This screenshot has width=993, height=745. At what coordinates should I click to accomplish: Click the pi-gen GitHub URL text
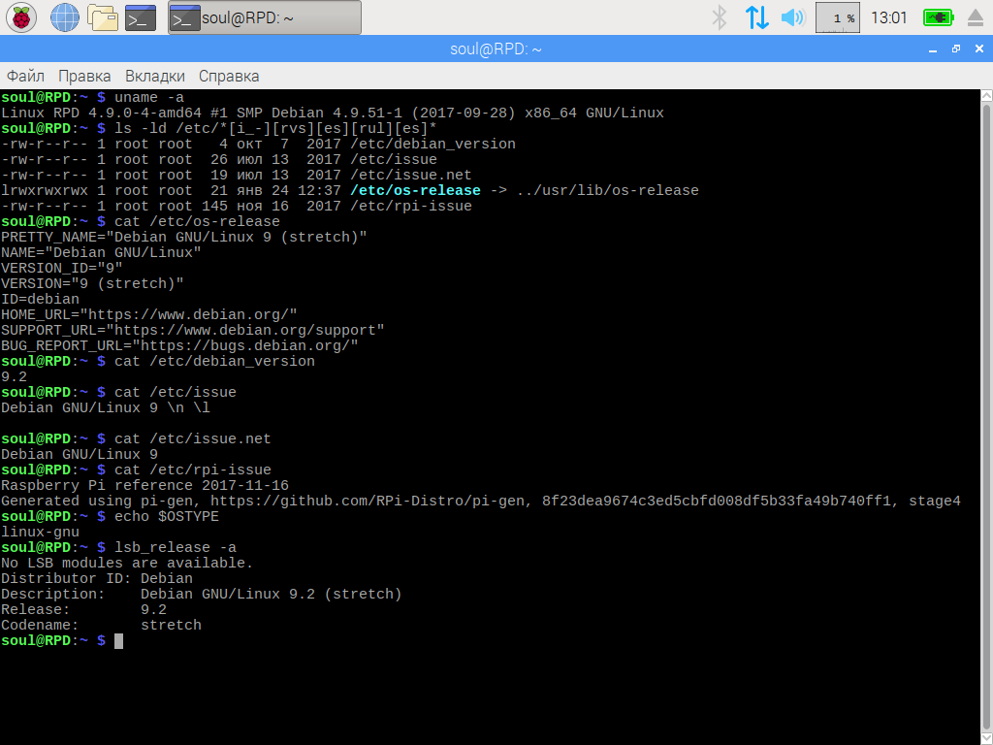[x=368, y=502]
